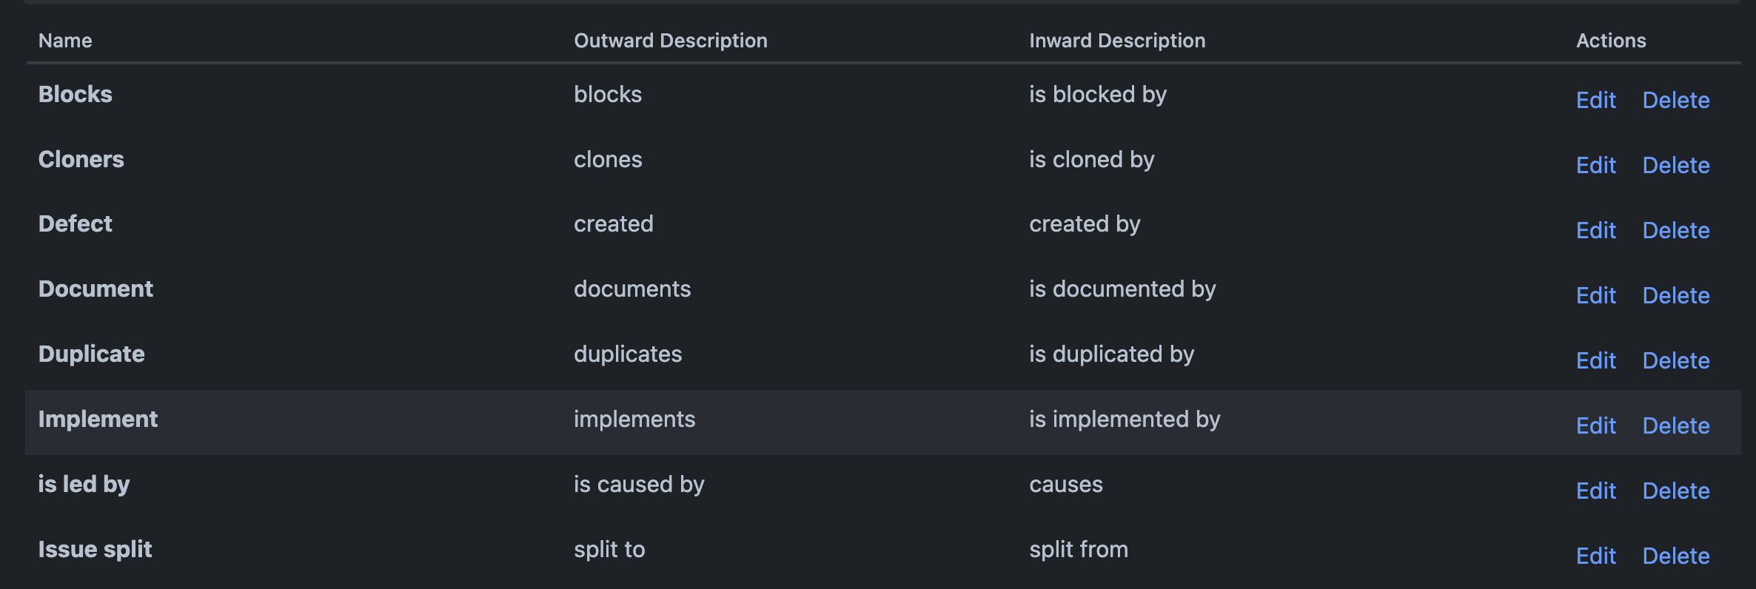Viewport: 1756px width, 589px height.
Task: Delete the 'is led by' link type
Action: [1676, 491]
